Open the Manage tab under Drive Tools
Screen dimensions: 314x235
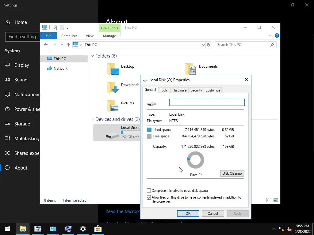tap(109, 36)
